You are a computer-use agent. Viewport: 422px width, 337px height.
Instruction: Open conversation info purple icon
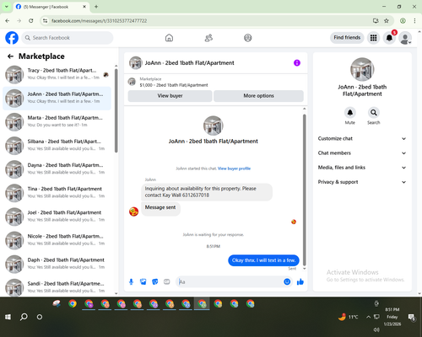coord(297,63)
